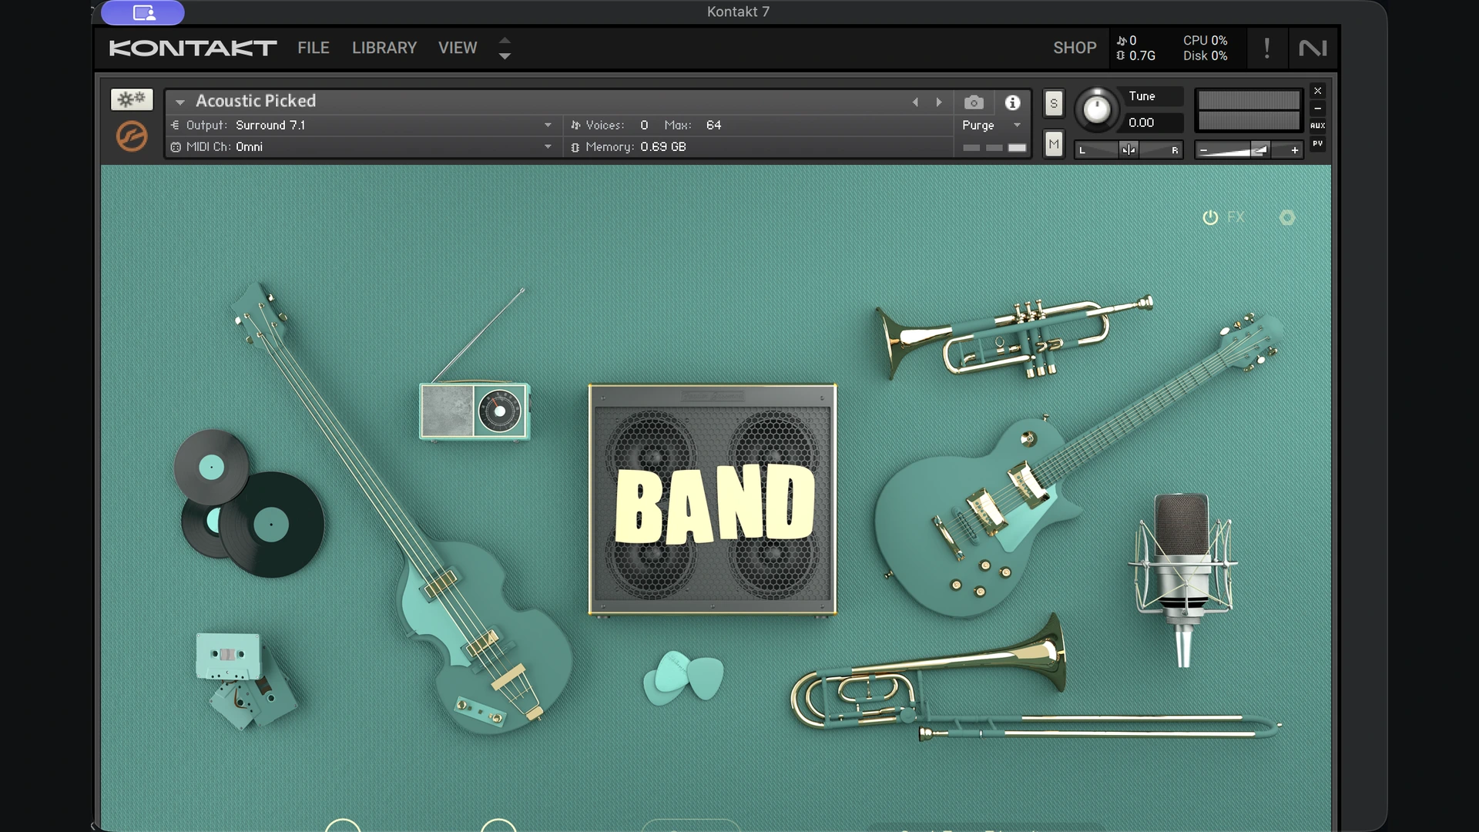Click the guitar picks image

click(x=683, y=677)
